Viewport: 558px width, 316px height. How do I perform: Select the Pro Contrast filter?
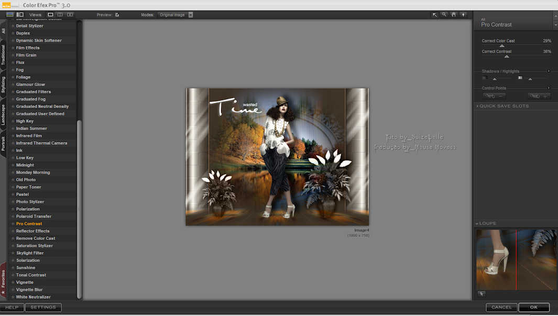point(29,224)
